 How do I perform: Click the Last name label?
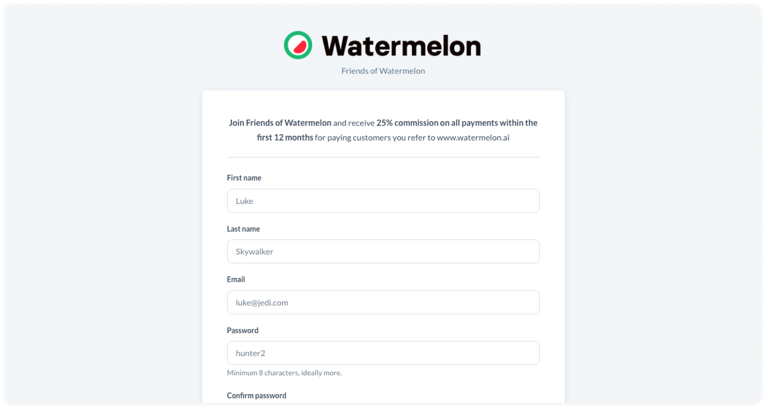[243, 229]
